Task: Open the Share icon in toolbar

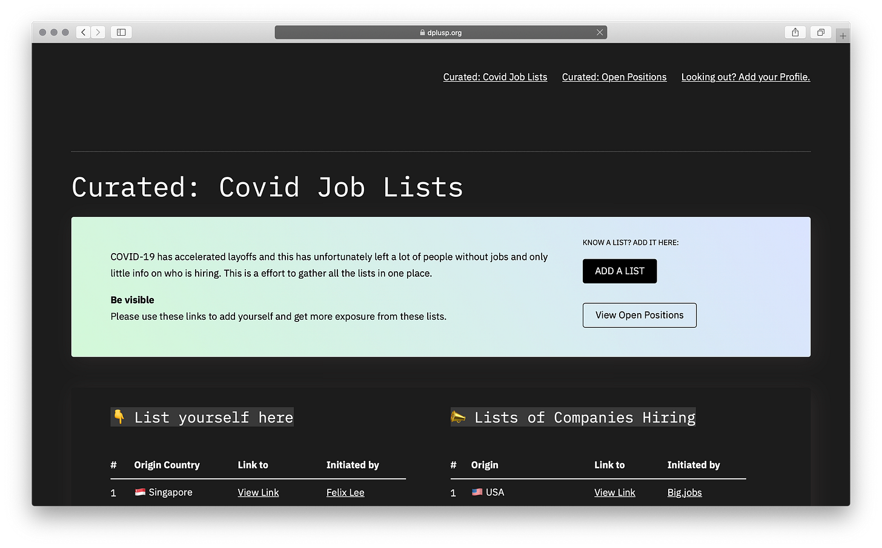Action: tap(795, 32)
